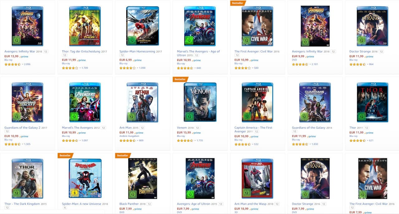Expand rating breakdown arrow for Doctor Strange Blu-ray

point(368,64)
